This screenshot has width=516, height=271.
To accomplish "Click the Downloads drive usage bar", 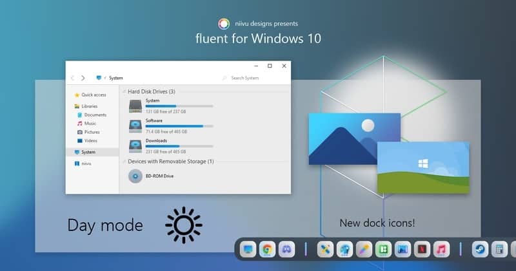I will 179,146.
